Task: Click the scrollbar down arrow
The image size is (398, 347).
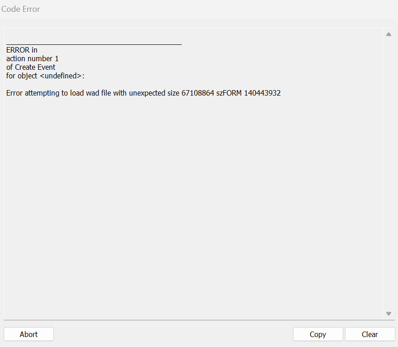Action: [388, 313]
